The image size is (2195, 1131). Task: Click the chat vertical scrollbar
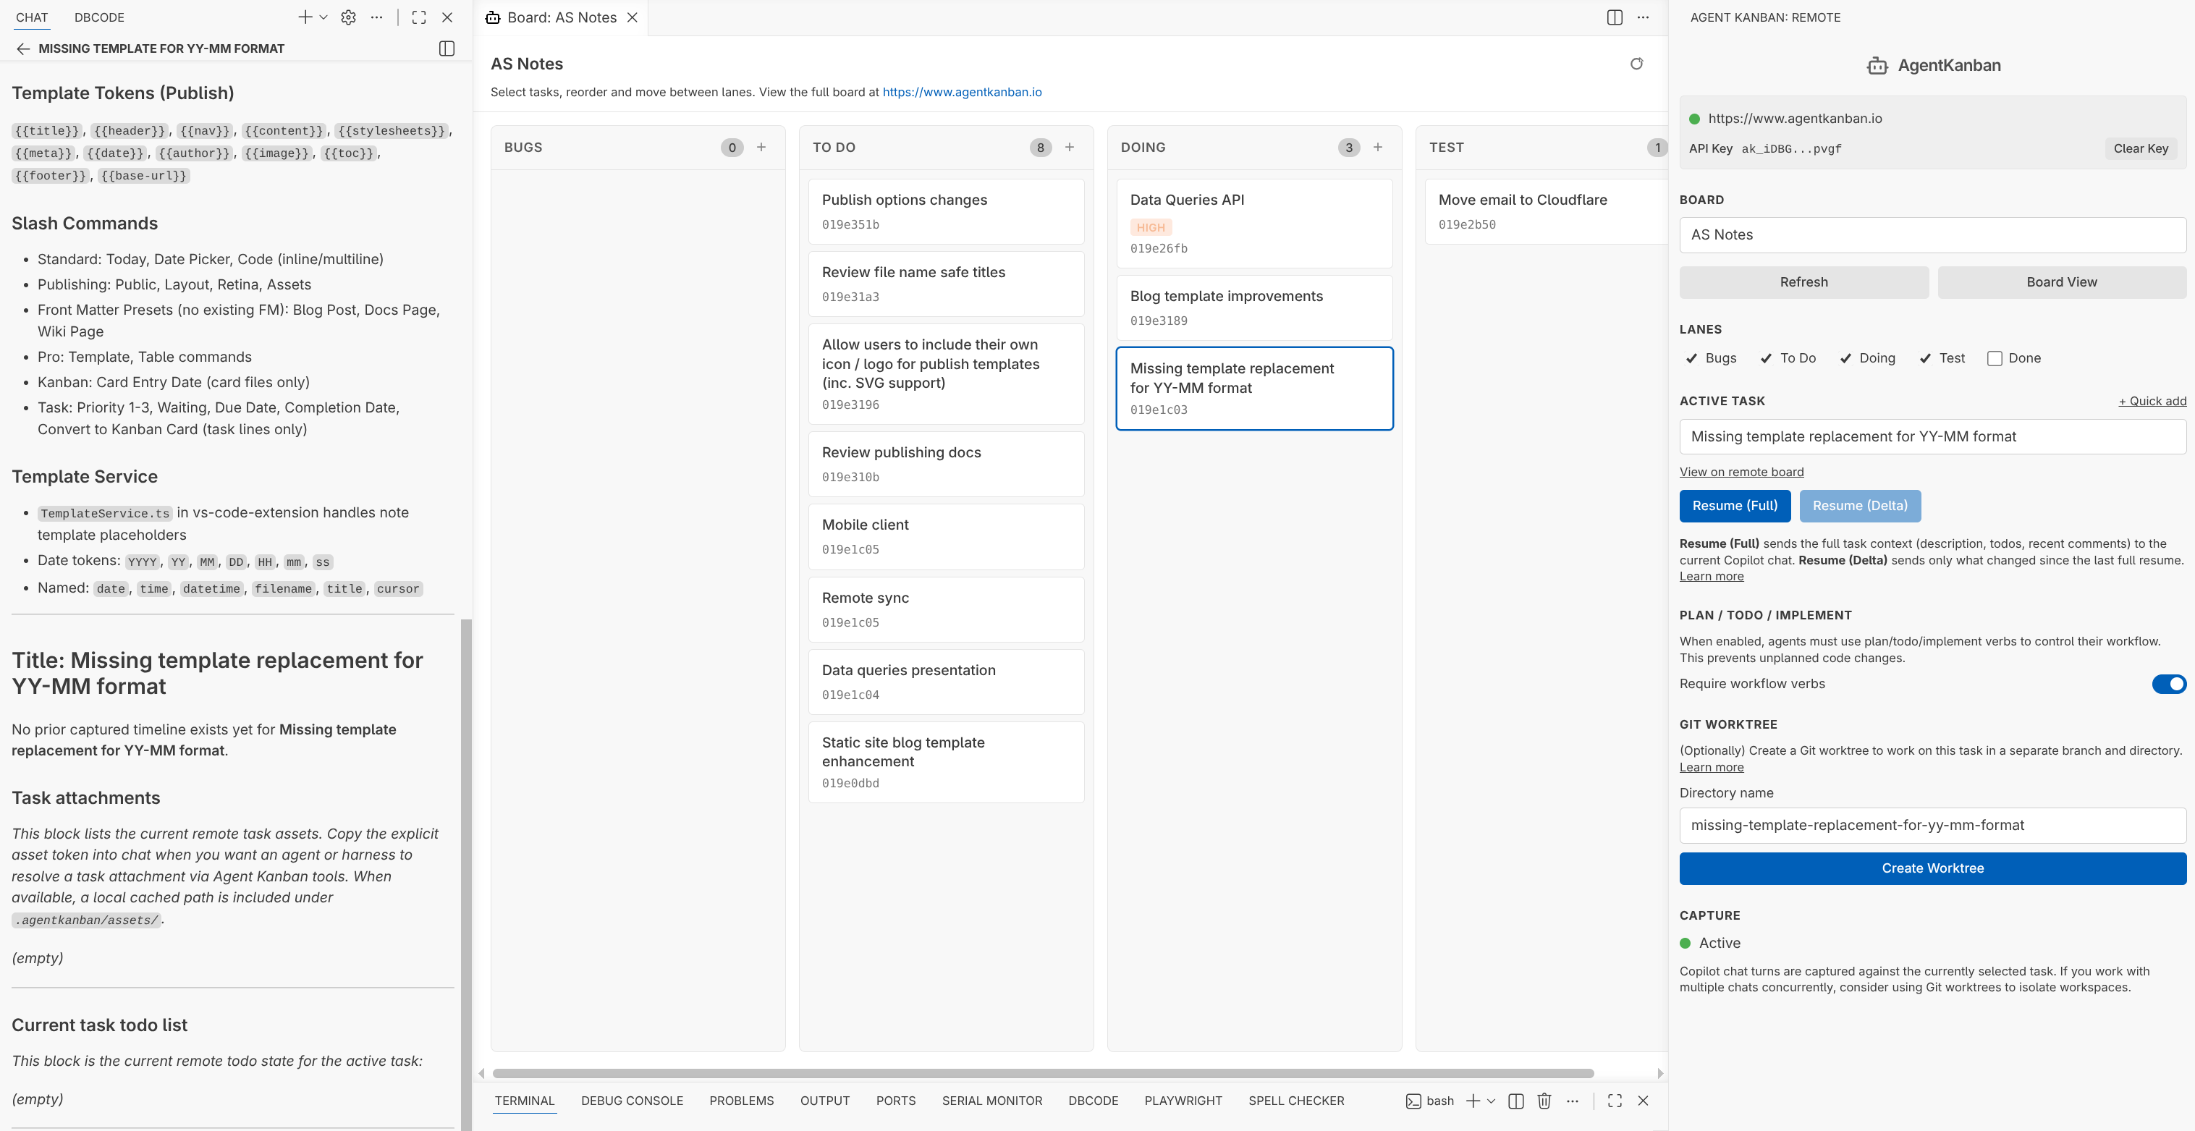coord(466,874)
